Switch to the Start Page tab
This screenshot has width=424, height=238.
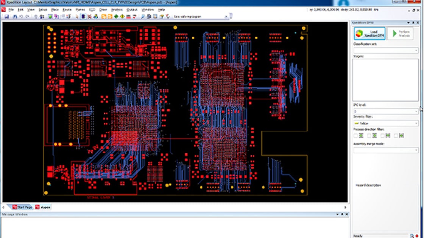(23, 207)
